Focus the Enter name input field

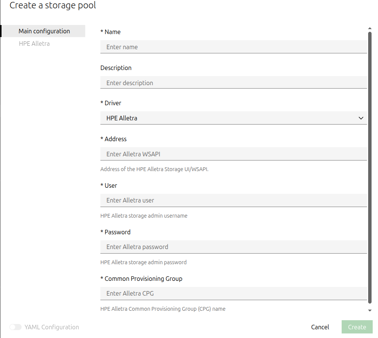pyautogui.click(x=233, y=47)
